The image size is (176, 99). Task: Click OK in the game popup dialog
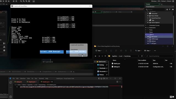(82, 54)
